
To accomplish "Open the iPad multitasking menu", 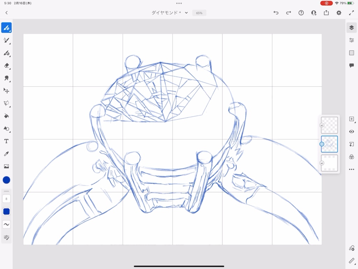I will click(179, 4).
